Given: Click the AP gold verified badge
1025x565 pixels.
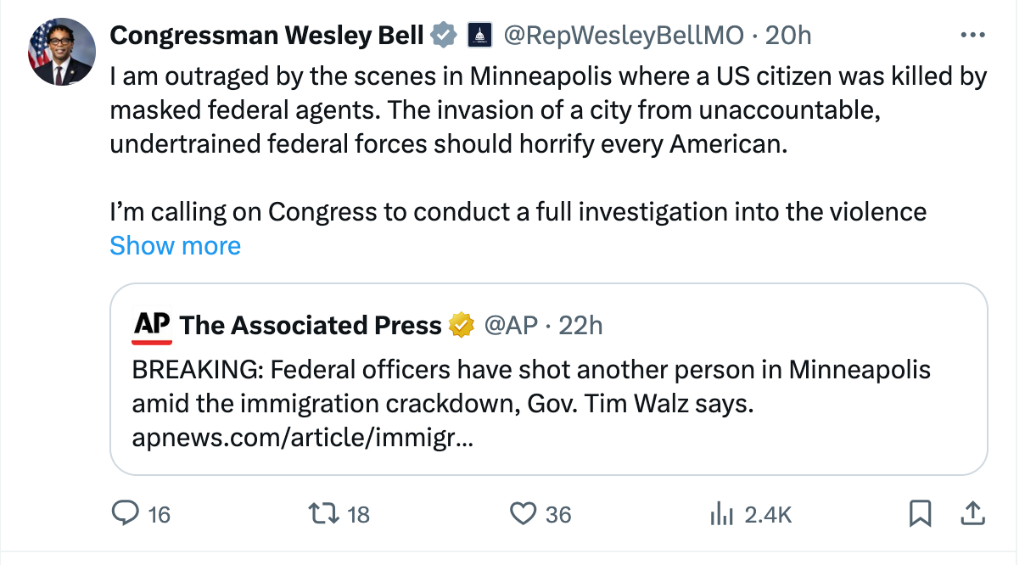Looking at the screenshot, I should click(461, 325).
